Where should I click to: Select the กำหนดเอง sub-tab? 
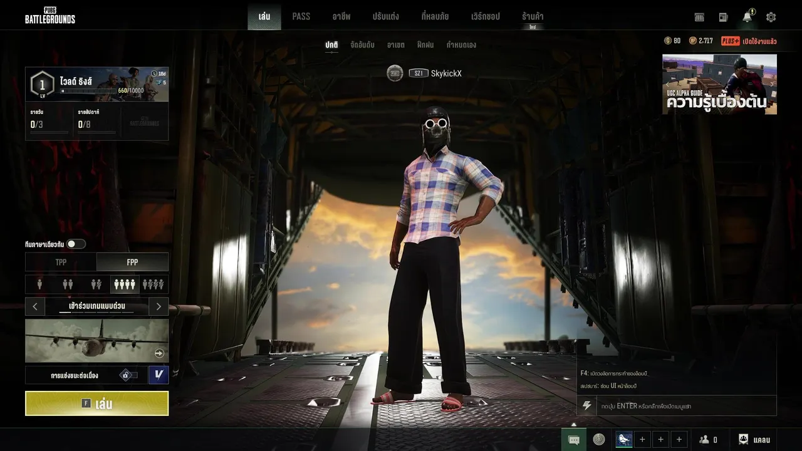pos(461,45)
